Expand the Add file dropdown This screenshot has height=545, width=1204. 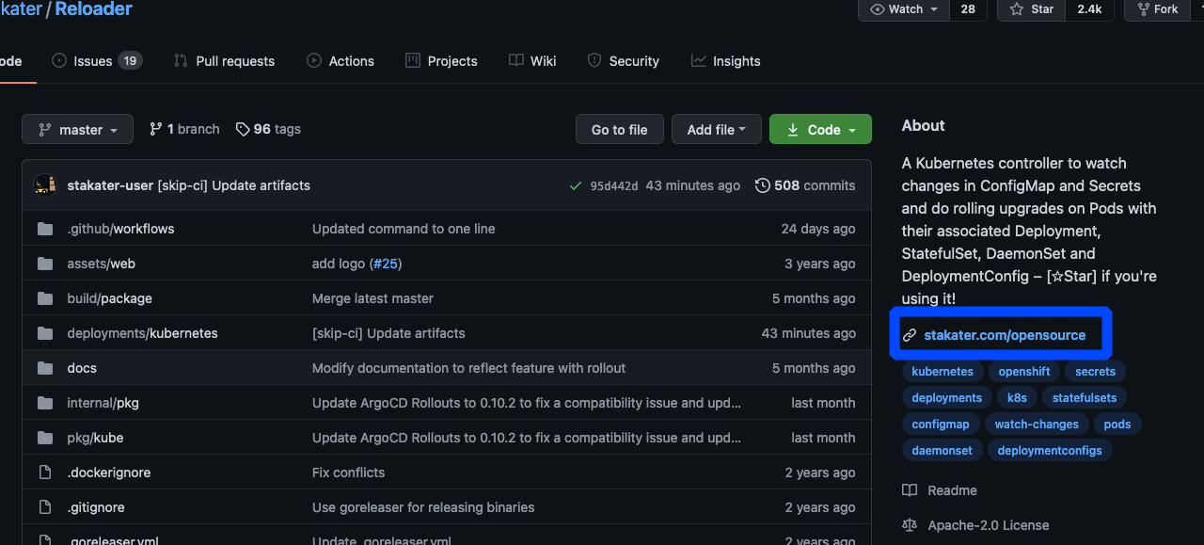click(716, 128)
